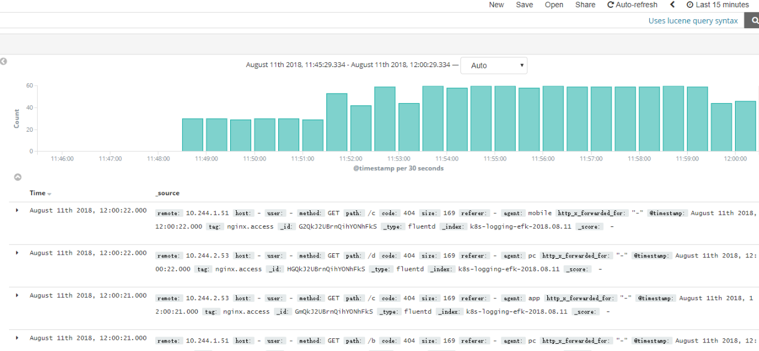Expand the log row with _id G2QkJ2UBrnQihYONhFkS
The height and width of the screenshot is (351, 759).
tap(17, 210)
